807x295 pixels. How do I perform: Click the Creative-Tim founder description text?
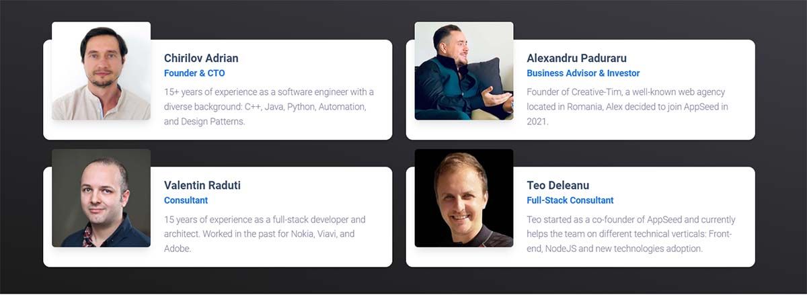click(627, 107)
